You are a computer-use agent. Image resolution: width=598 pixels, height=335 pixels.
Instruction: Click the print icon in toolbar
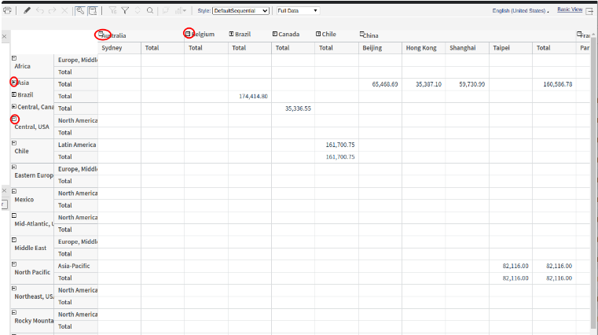click(7, 11)
